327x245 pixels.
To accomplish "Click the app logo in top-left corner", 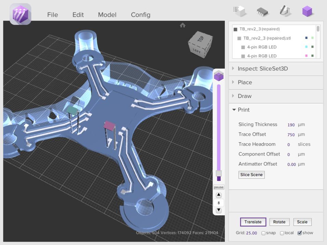I will click(20, 14).
